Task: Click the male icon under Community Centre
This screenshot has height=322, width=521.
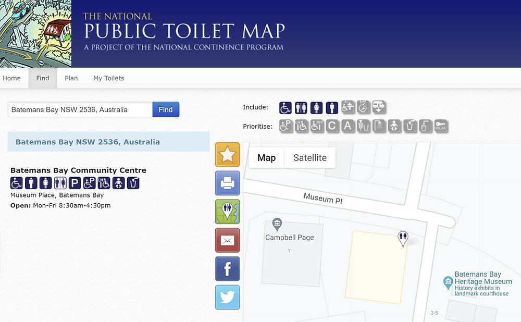Action: (31, 183)
